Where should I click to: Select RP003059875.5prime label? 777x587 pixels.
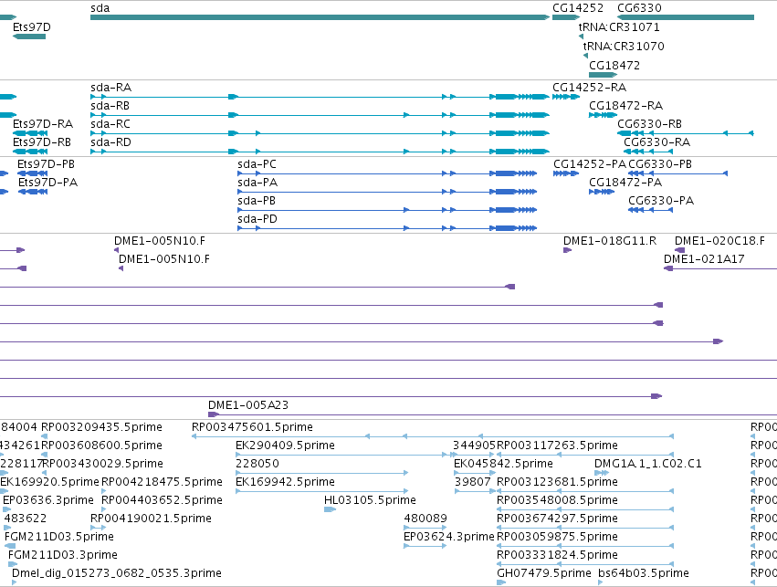click(558, 538)
